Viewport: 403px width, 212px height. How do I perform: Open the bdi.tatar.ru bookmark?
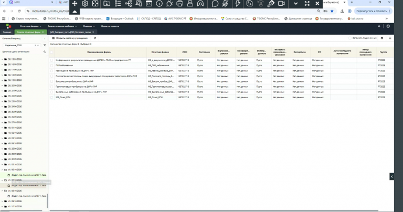[x=355, y=18]
